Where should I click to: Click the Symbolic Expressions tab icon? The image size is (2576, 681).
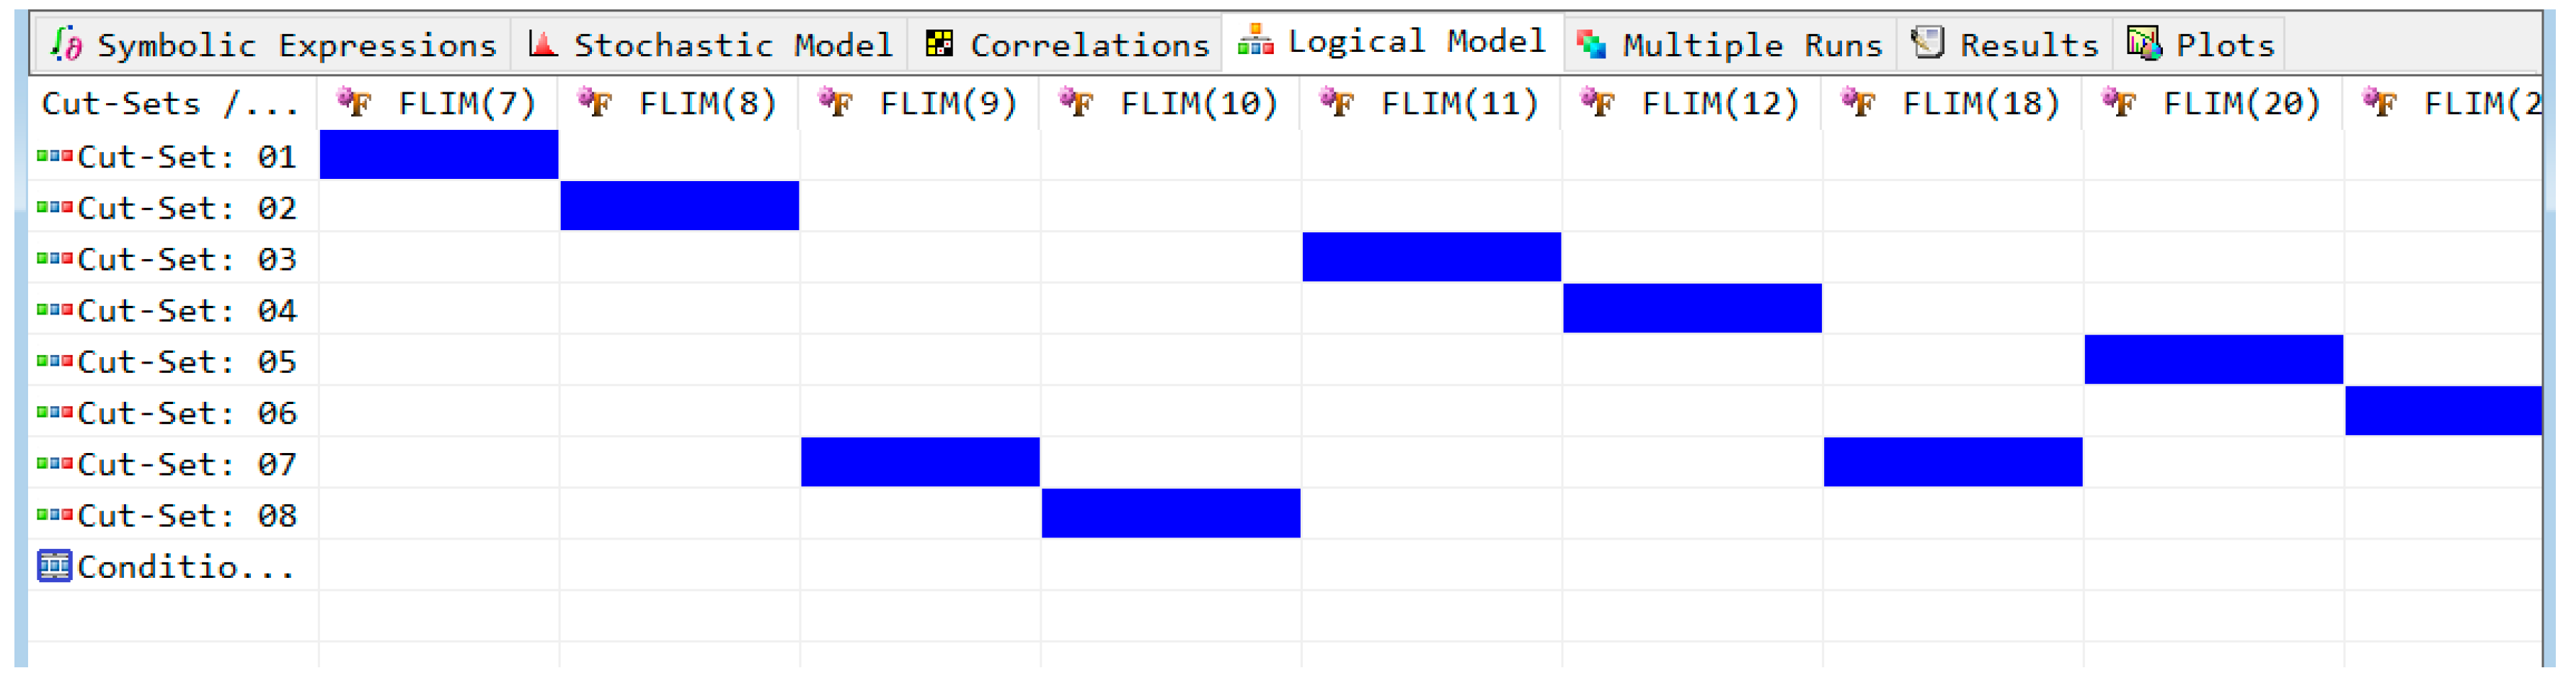[x=66, y=44]
